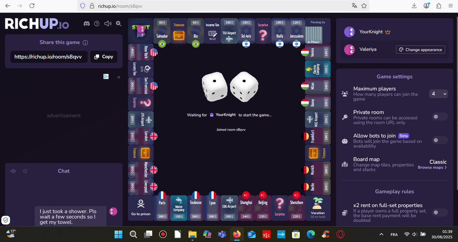Enable the Private room toggle

click(x=439, y=117)
